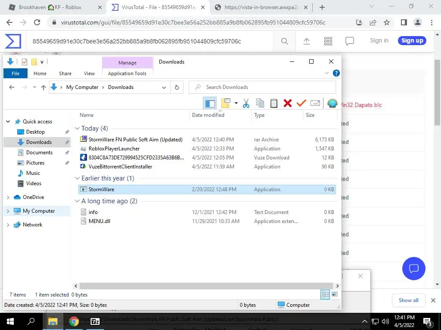This screenshot has width=441, height=330.
Task: Click the VirusTotal upload file icon
Action: (306, 41)
